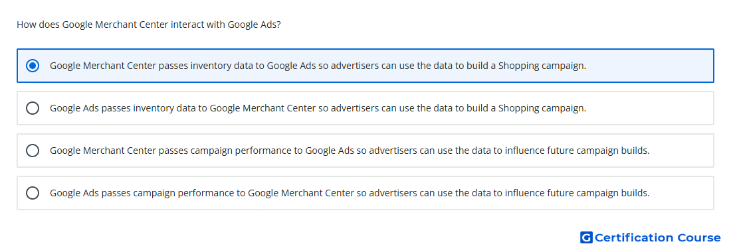731x250 pixels.
Task: Click "campaign performance" in the third answer
Action: click(229, 151)
